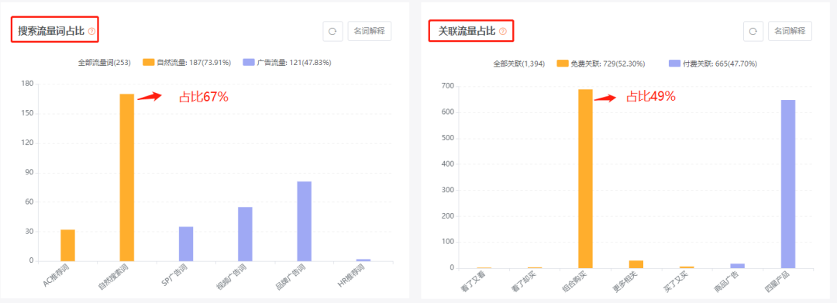Image resolution: width=837 pixels, height=303 pixels.
Task: Select the 组合购买 bar
Action: click(x=586, y=179)
